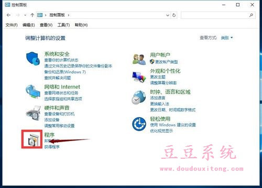Click 使用 Windows 建议的设置 link
Screen dimensions: 262x188
coord(173,125)
